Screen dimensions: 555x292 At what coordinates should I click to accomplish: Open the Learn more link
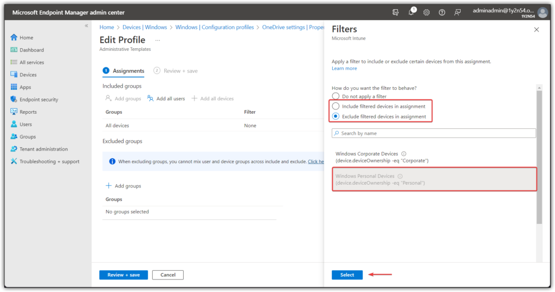[344, 68]
